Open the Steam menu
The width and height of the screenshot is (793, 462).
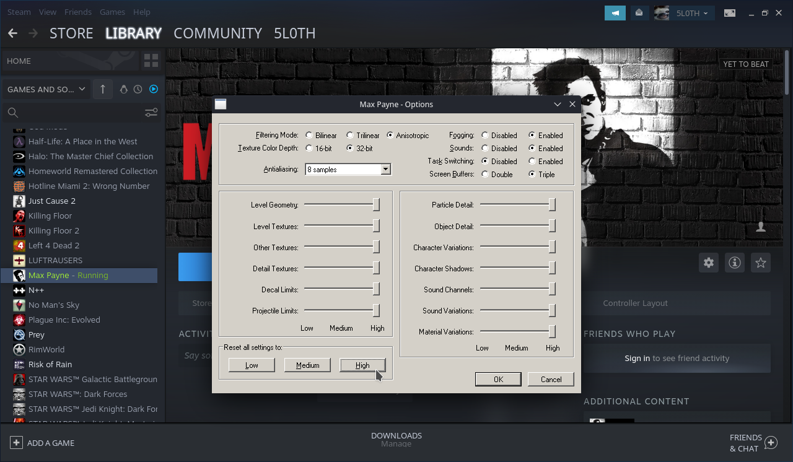pos(19,12)
